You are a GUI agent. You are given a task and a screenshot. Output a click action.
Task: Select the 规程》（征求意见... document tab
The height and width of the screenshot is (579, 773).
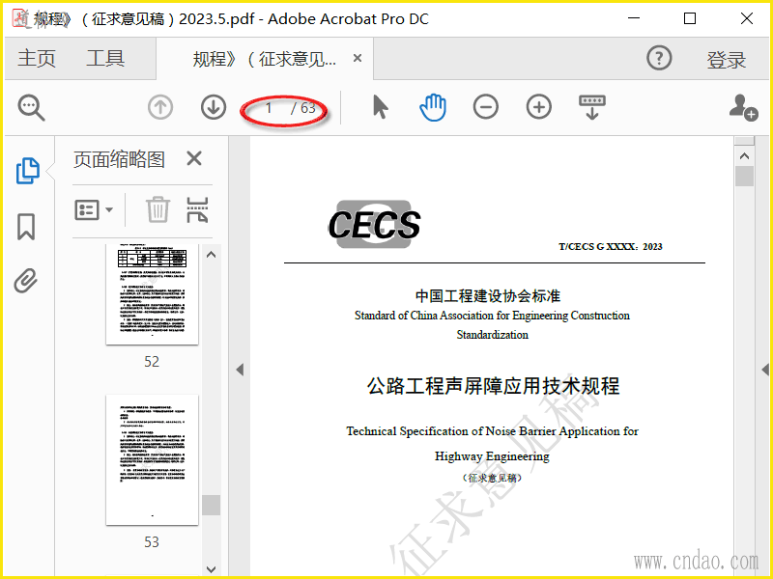pyautogui.click(x=264, y=59)
